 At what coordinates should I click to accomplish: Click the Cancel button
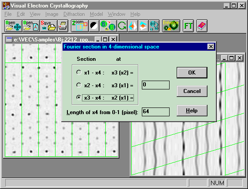(192, 91)
